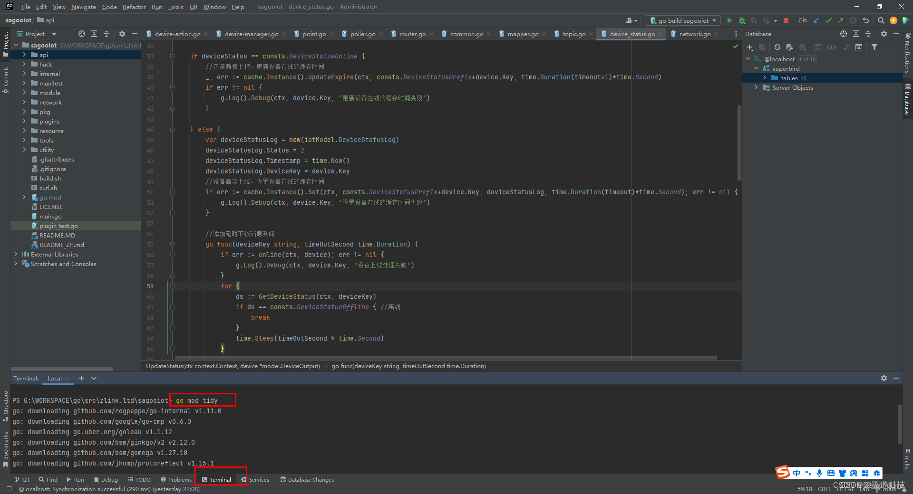The width and height of the screenshot is (913, 494).
Task: Open Database Changes tool window
Action: click(x=307, y=480)
